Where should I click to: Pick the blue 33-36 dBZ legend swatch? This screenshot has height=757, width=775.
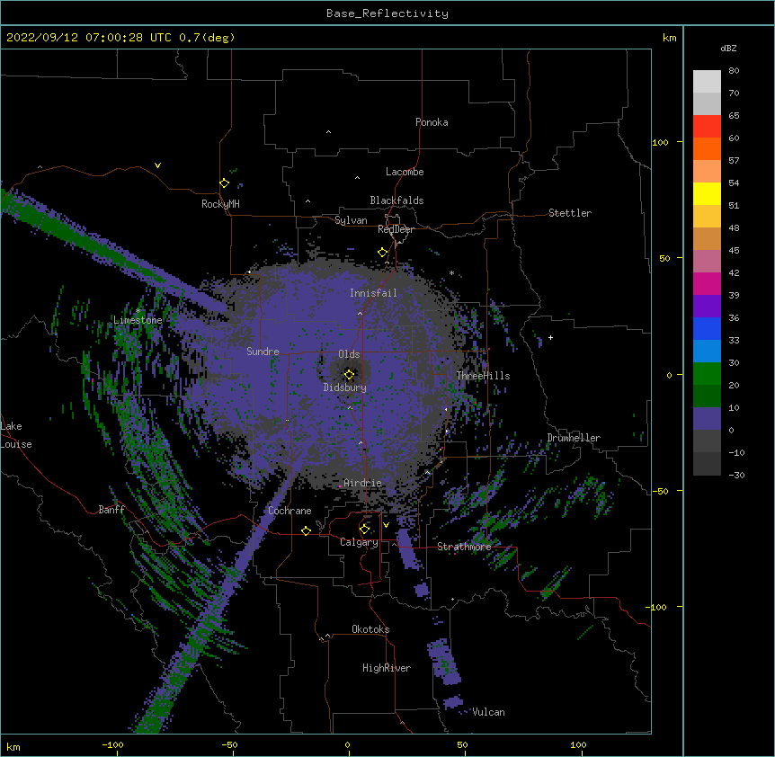(707, 328)
